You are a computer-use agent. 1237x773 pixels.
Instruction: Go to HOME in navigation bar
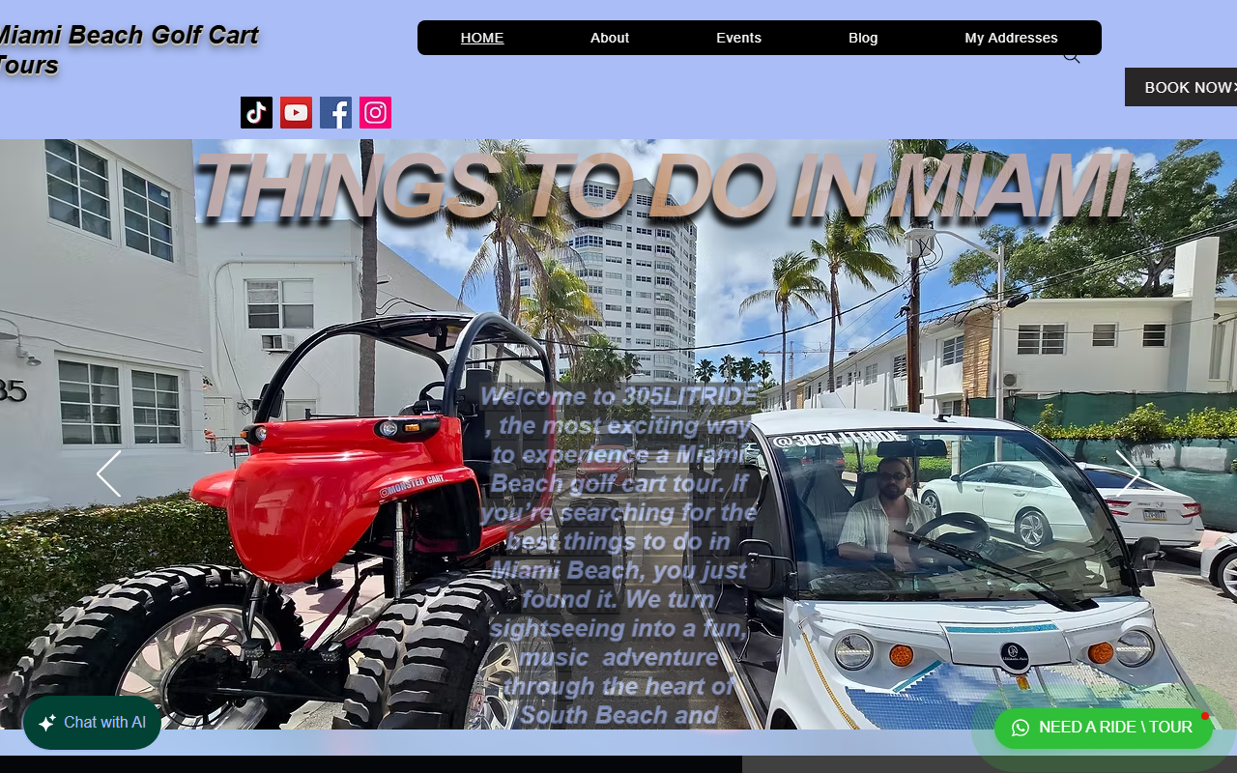pos(482,38)
